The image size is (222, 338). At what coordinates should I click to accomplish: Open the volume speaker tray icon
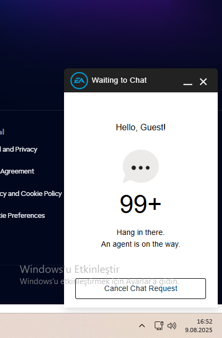click(x=172, y=326)
